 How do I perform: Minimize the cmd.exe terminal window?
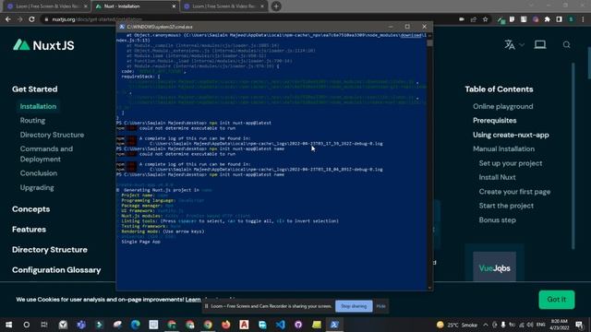pyautogui.click(x=391, y=27)
